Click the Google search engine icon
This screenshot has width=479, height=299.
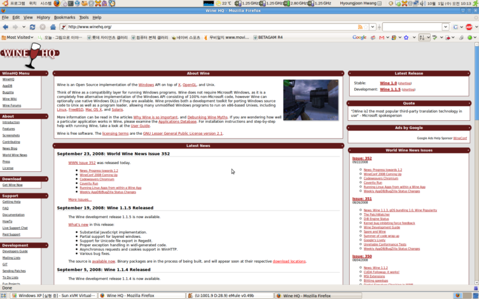[x=455, y=27]
